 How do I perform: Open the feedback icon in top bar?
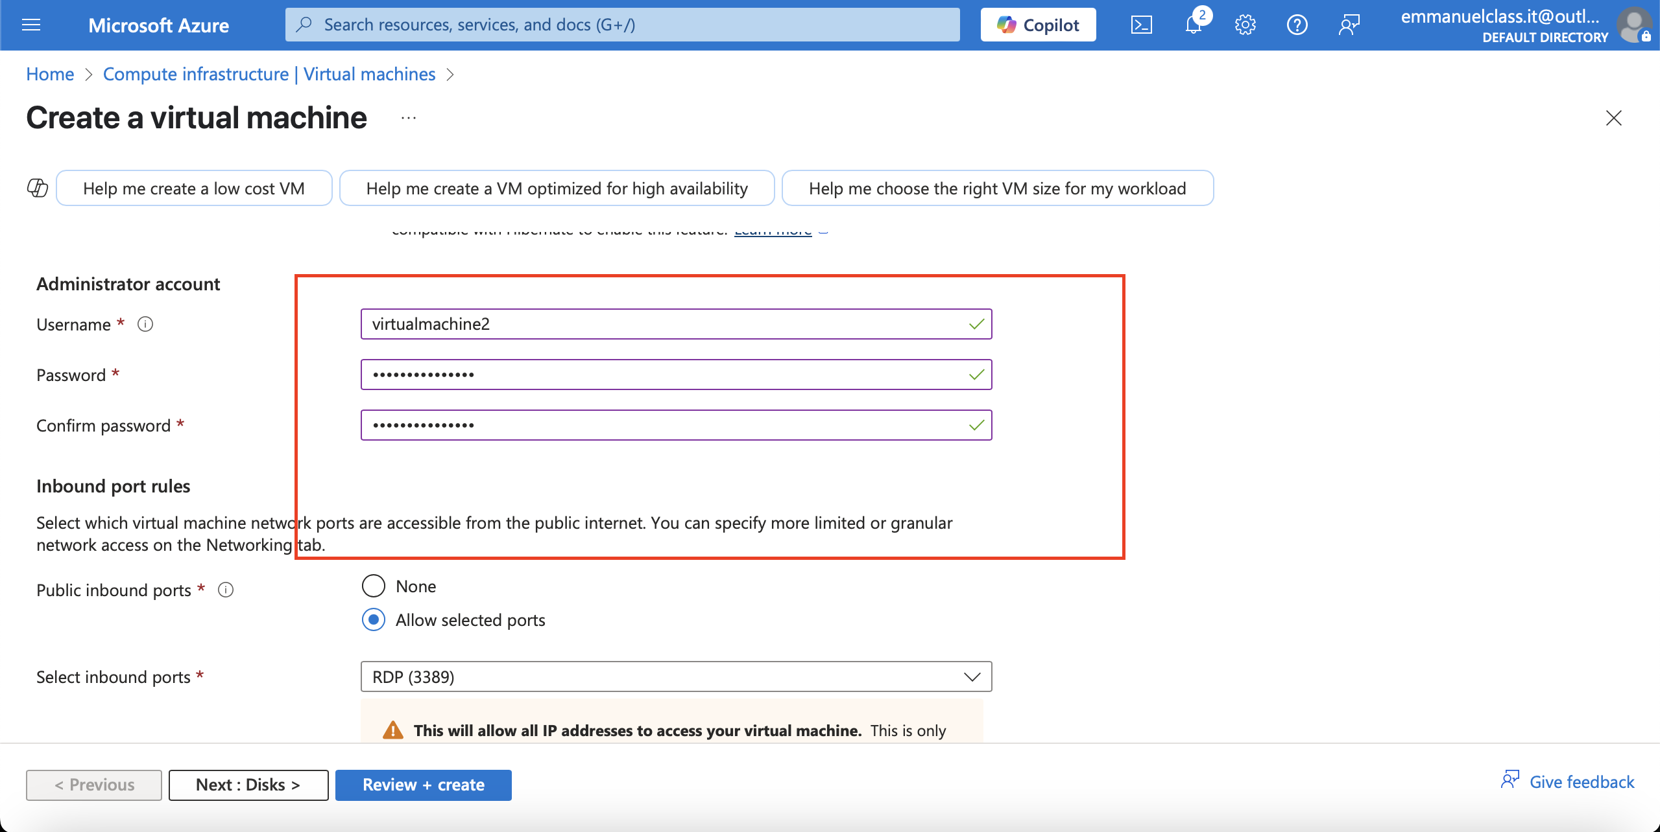pos(1349,25)
